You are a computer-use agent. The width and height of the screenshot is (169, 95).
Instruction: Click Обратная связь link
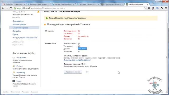(x=18, y=45)
